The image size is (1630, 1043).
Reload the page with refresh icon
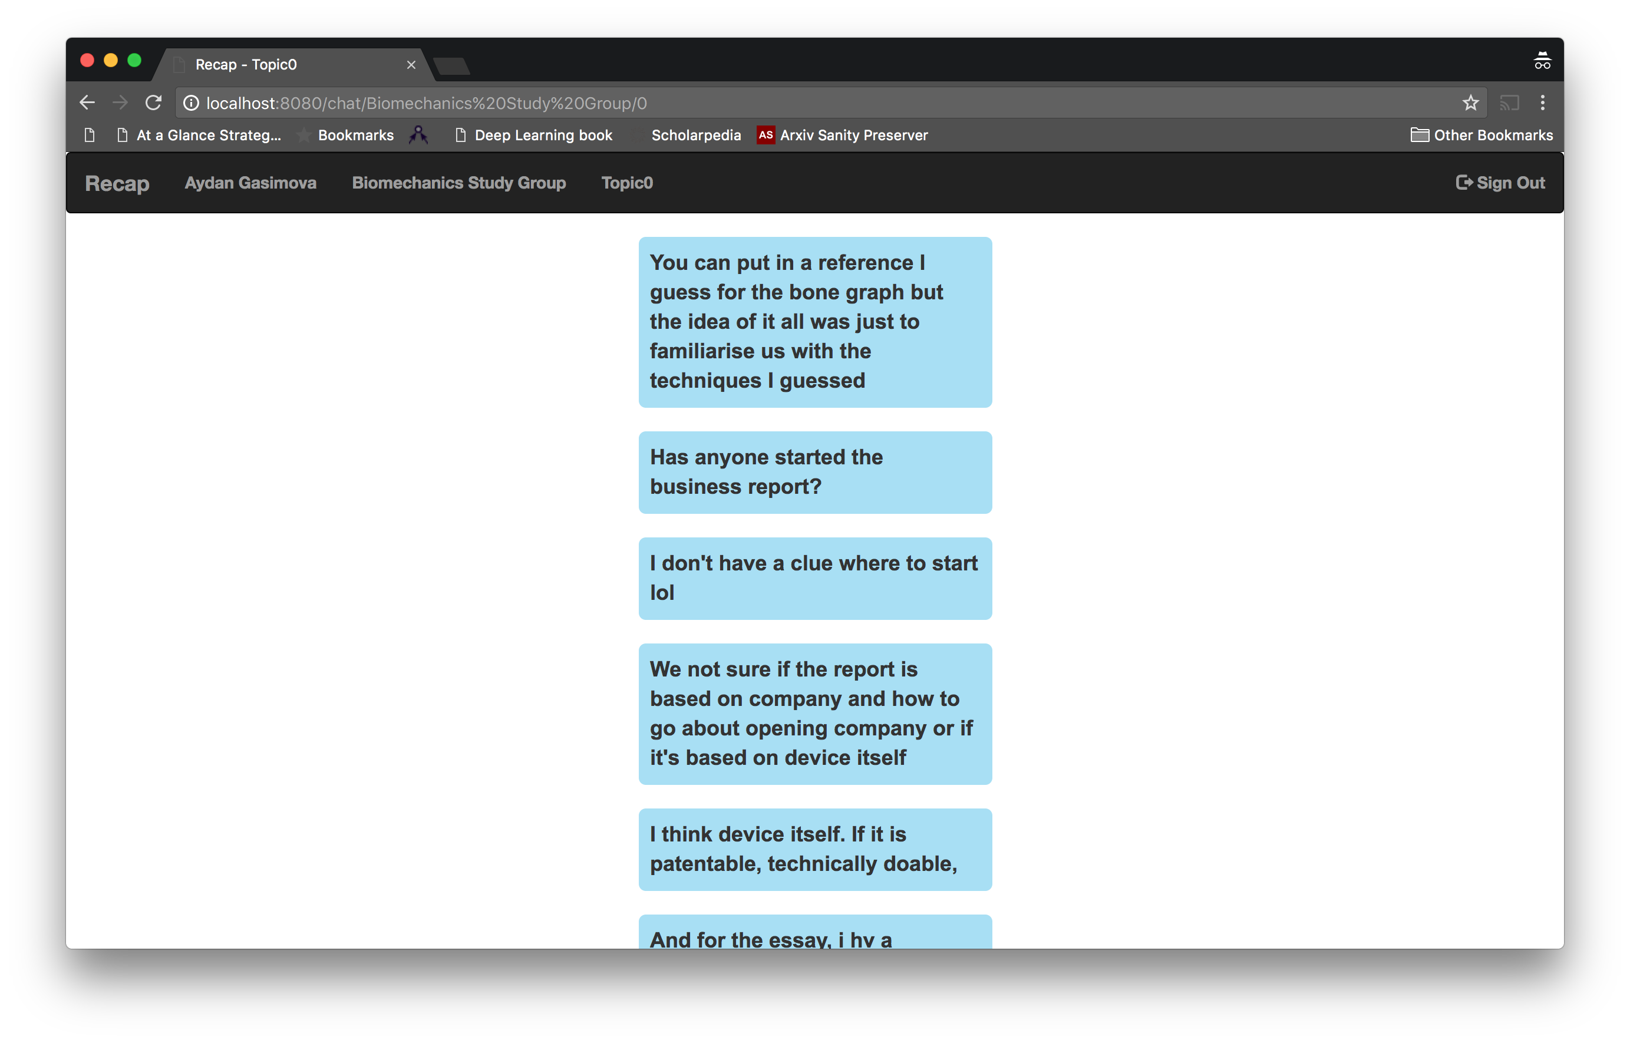154,103
